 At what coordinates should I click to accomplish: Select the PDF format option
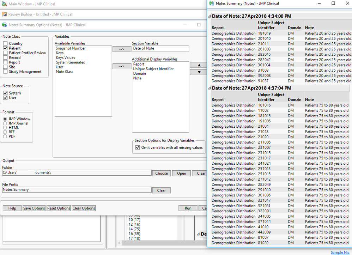(5, 136)
